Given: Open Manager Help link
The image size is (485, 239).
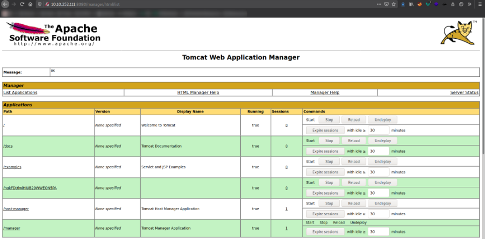Looking at the screenshot, I should click(325, 93).
